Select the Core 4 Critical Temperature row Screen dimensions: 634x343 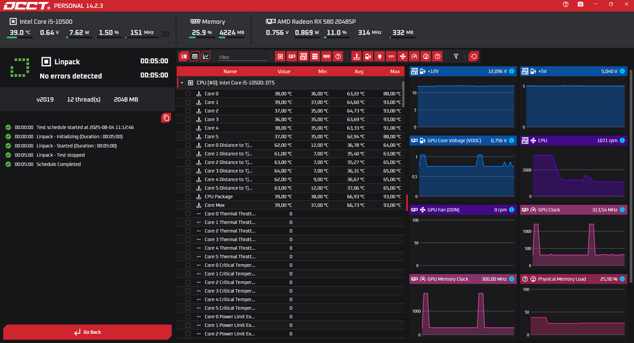[x=290, y=299]
